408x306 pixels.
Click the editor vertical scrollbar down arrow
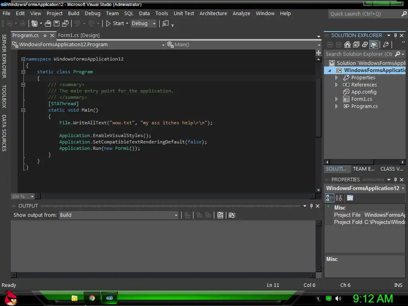pyautogui.click(x=318, y=190)
